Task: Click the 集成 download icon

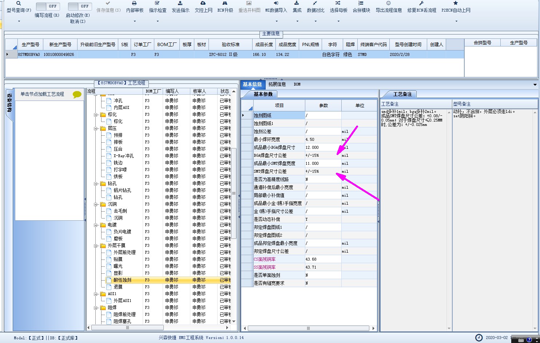Action: (x=297, y=3)
